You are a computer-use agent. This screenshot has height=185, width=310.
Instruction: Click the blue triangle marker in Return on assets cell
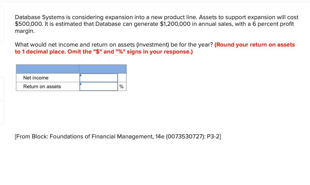81,84
